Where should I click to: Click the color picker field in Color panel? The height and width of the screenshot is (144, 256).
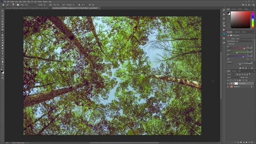pyautogui.click(x=240, y=20)
